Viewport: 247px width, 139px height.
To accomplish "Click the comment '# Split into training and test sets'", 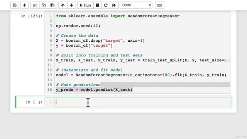I will [99, 55].
